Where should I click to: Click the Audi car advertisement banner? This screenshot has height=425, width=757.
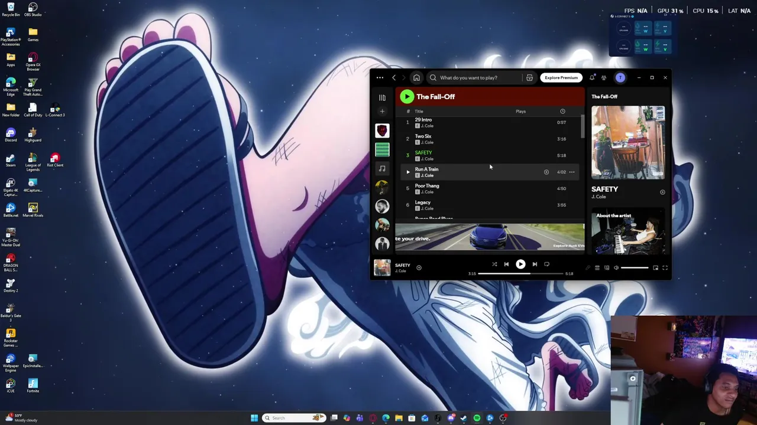click(x=490, y=237)
